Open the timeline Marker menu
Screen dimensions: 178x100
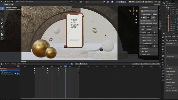tap(24, 64)
